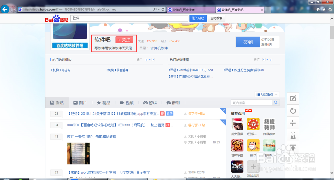Click the Baidu Tieba logo

56,18
